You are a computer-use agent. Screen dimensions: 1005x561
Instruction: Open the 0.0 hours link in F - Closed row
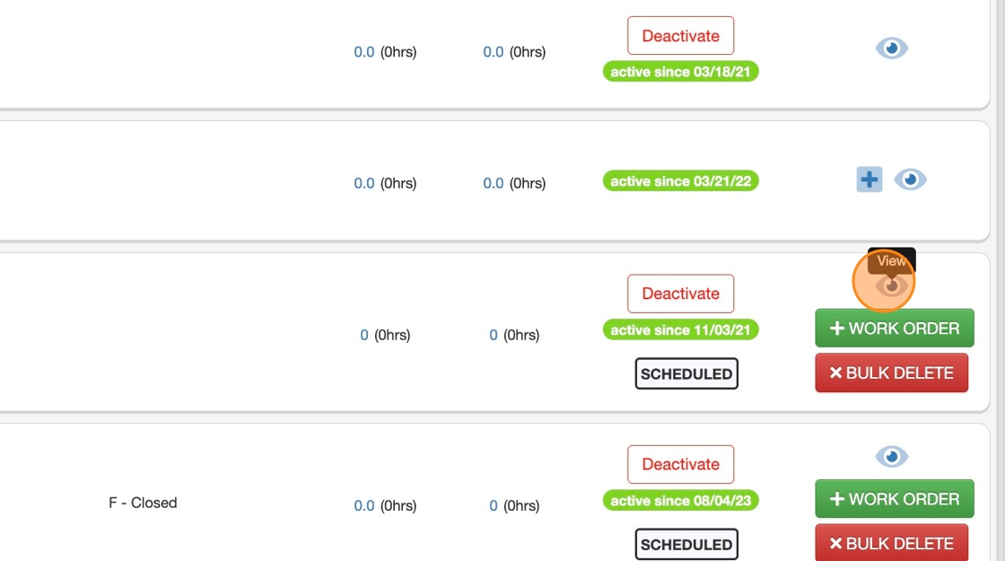tap(363, 506)
